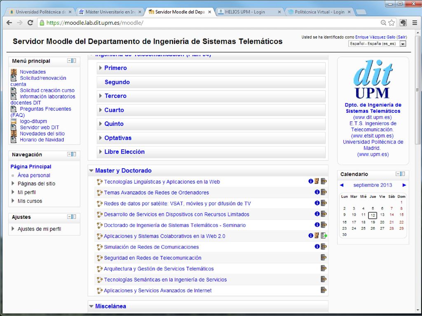Click the image icon beside logo-ditupm
Screen dimensions: 422x316
click(x=14, y=121)
